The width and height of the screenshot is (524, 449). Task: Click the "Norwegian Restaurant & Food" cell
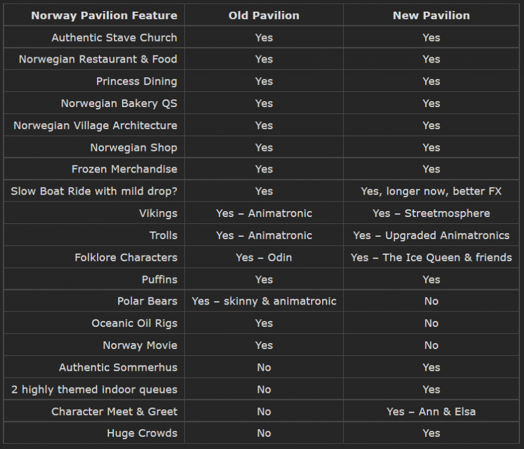coord(98,59)
